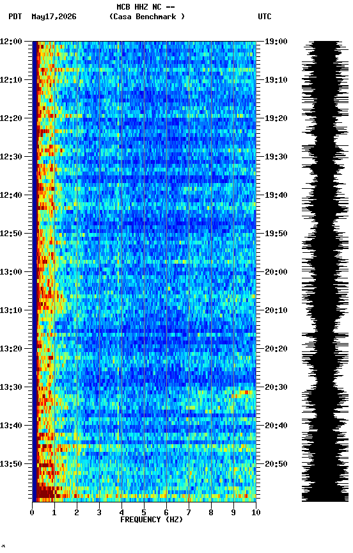353x553 pixels.
Task: Click the '1' frequency axis tick label
Action: point(54,513)
